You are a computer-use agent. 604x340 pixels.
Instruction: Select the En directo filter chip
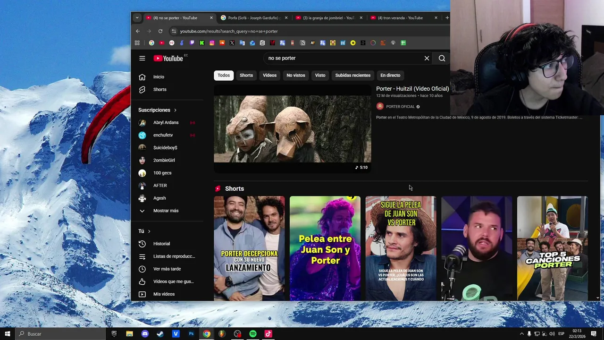click(x=390, y=75)
